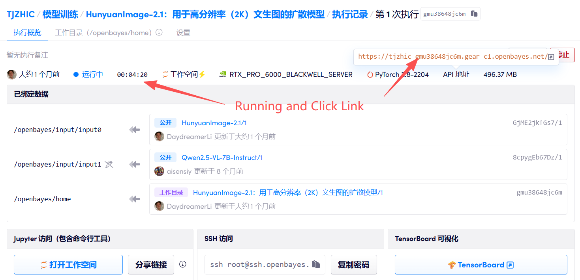The height and width of the screenshot is (280, 580).
Task: Click the info icon beside 工作目录 tab
Action: click(x=159, y=32)
